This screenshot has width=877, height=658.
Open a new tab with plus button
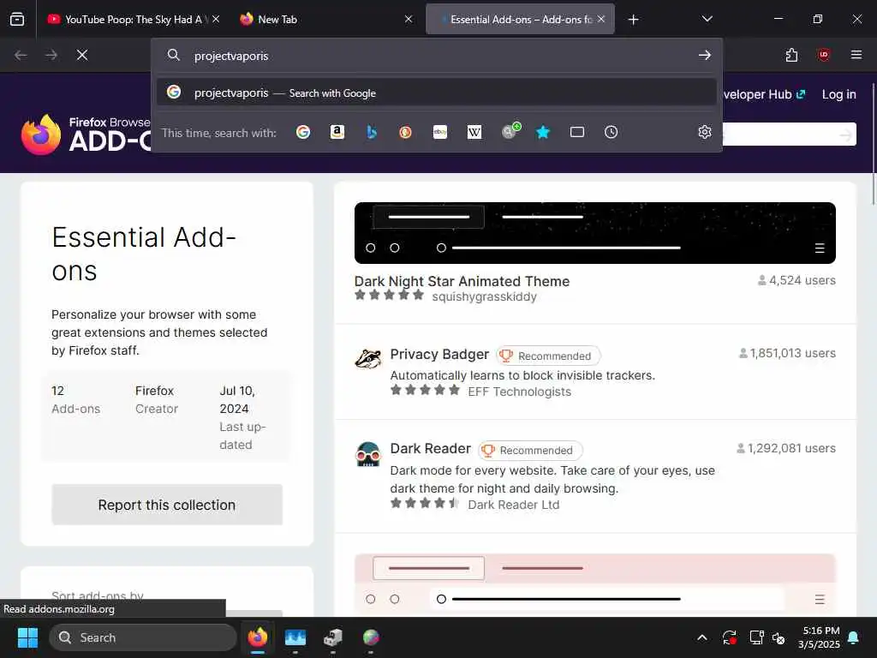(x=633, y=20)
